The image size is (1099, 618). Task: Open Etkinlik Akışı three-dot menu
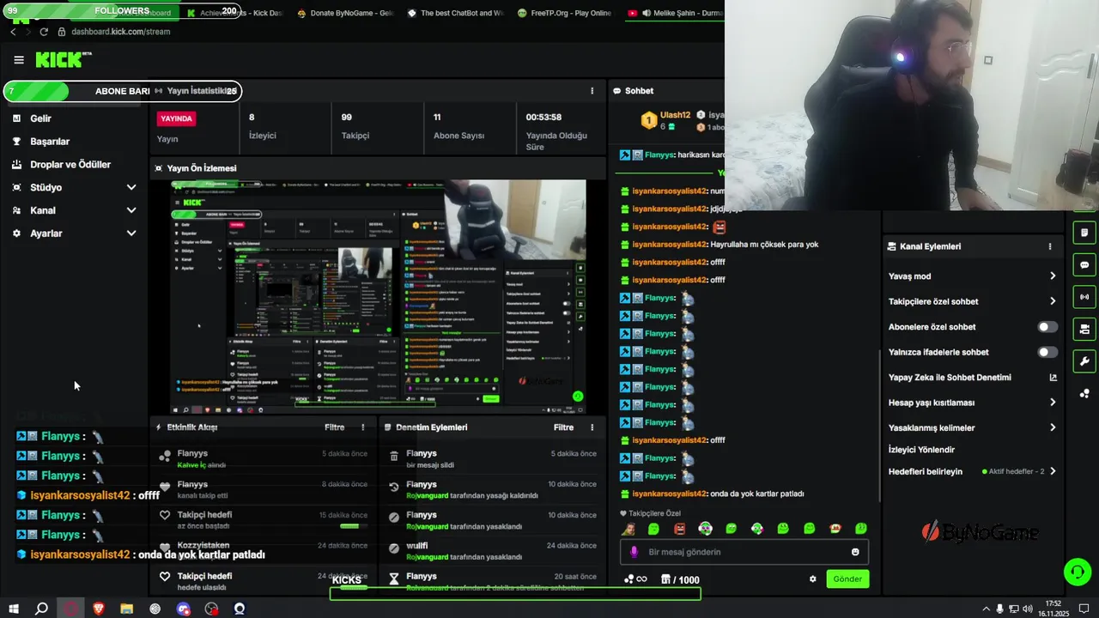[x=362, y=427]
